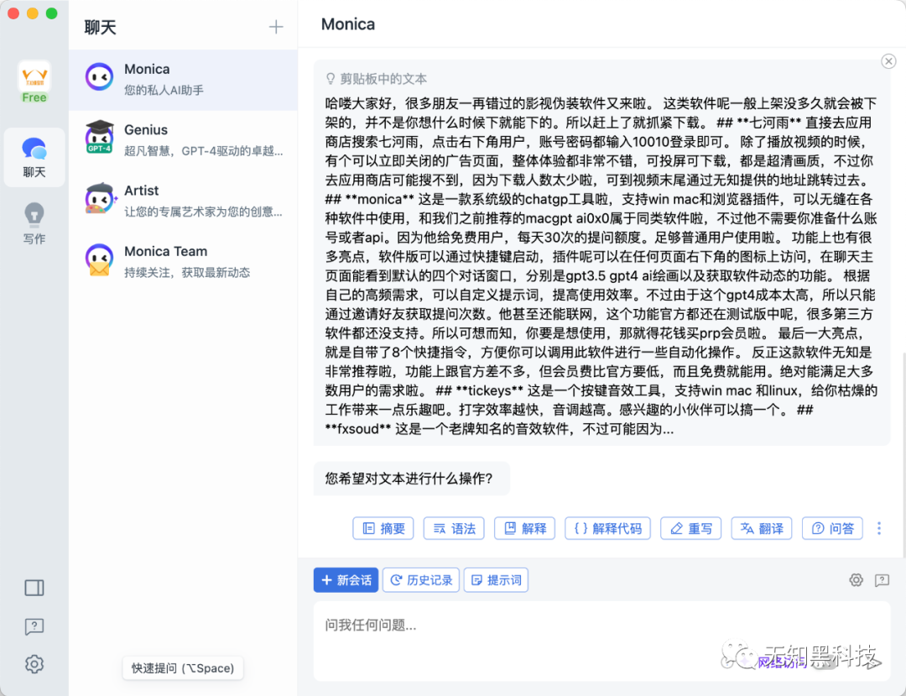Viewport: 906px width, 696px height.
Task: Close the clipboard text card
Action: 888,61
